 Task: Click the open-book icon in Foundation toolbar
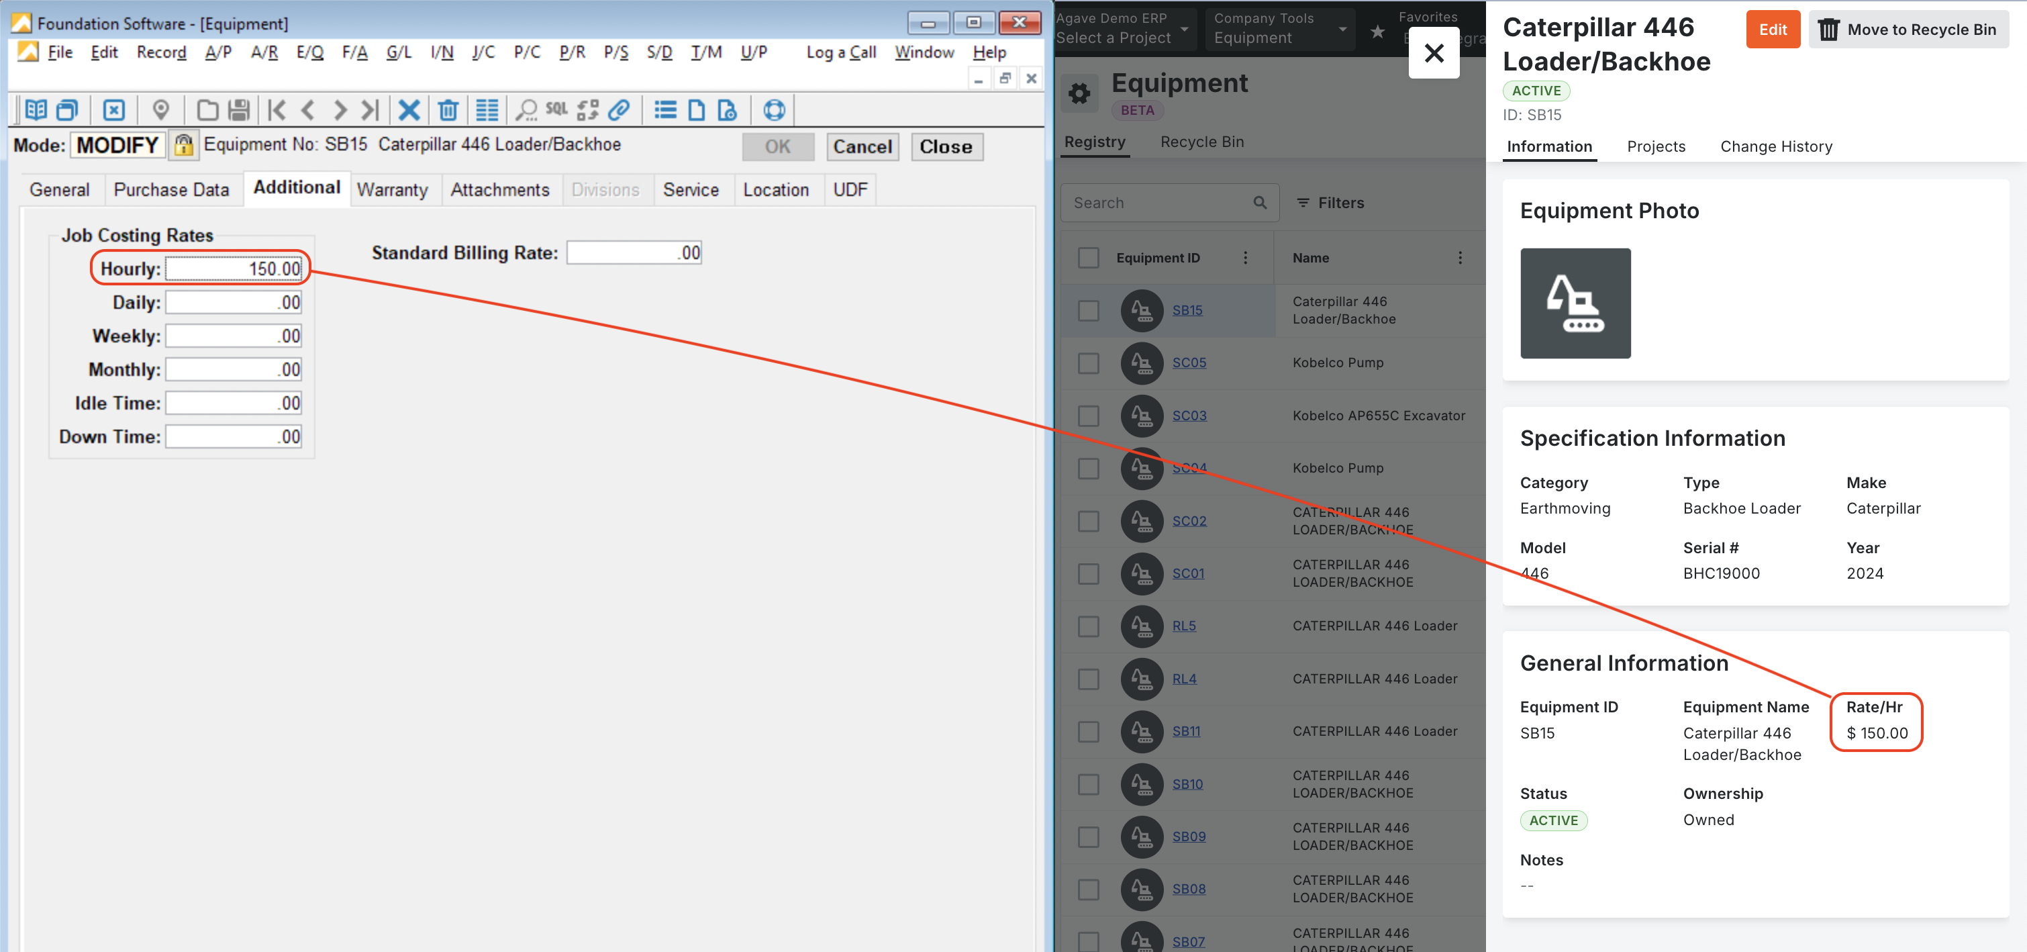tap(36, 109)
